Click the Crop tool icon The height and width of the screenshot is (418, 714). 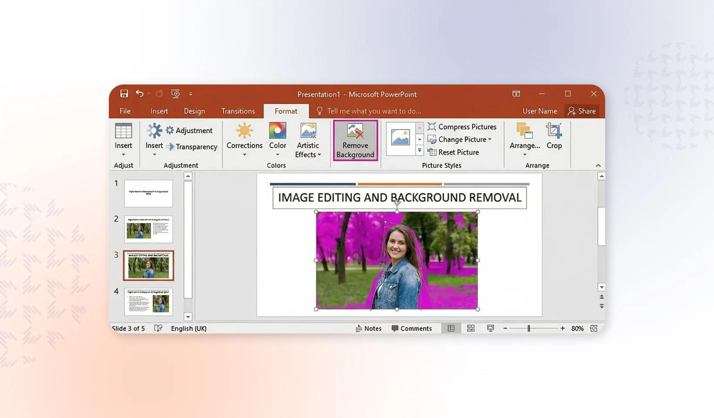click(x=554, y=131)
